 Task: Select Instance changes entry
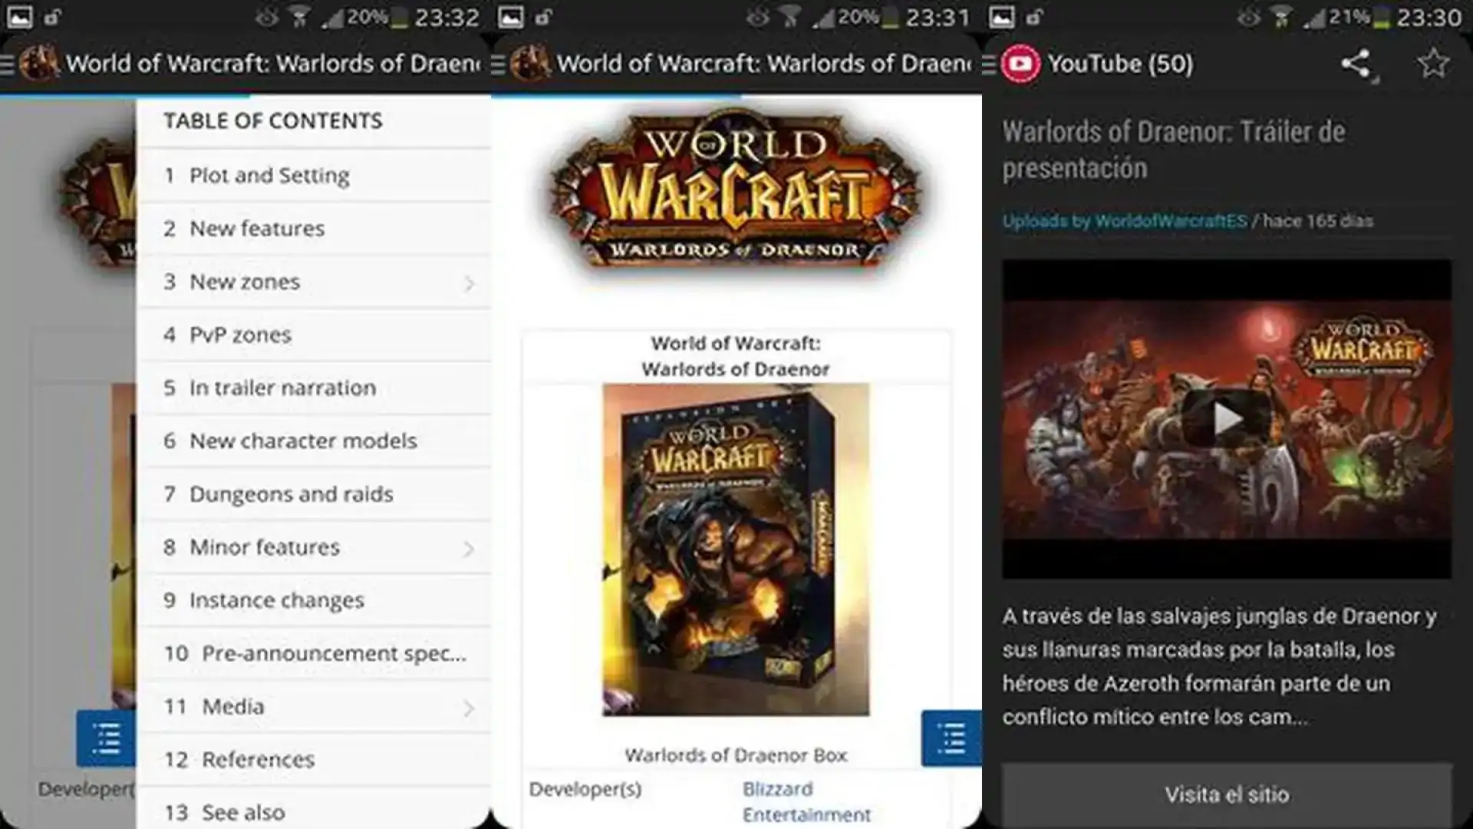pos(313,600)
